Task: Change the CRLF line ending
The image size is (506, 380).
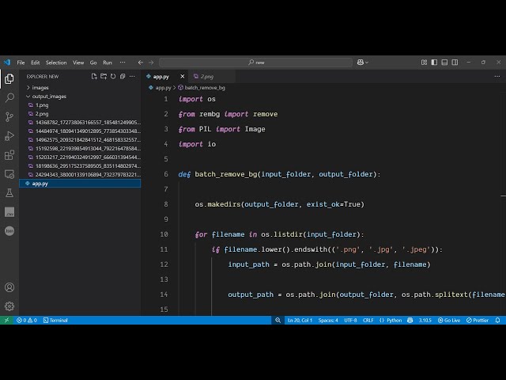Action: pyautogui.click(x=368, y=320)
